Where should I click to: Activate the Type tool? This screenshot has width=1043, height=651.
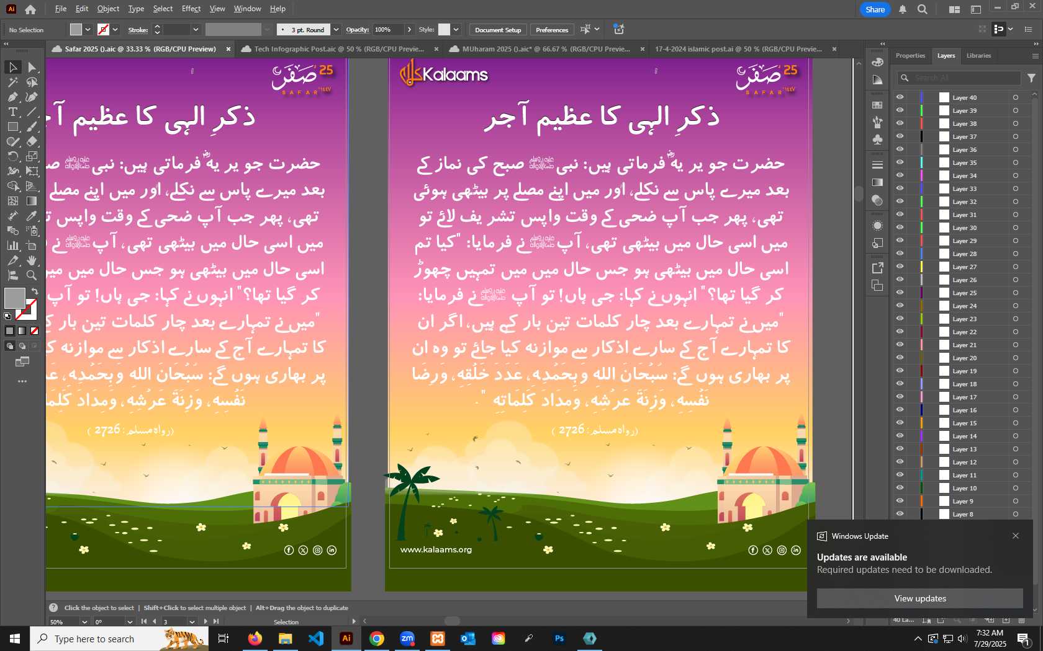click(12, 112)
